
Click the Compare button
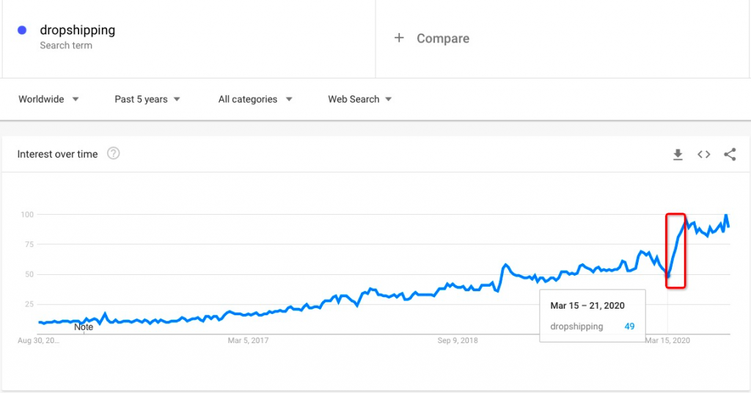[x=431, y=38]
